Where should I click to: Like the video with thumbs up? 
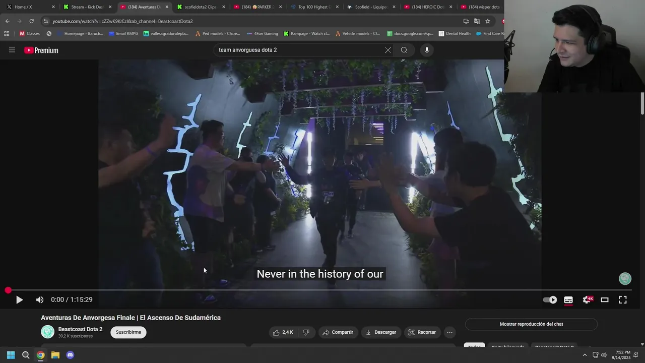click(283, 332)
